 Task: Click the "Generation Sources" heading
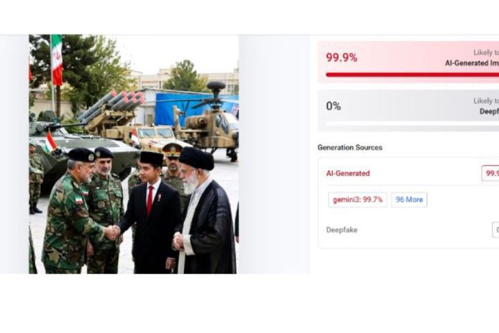350,148
